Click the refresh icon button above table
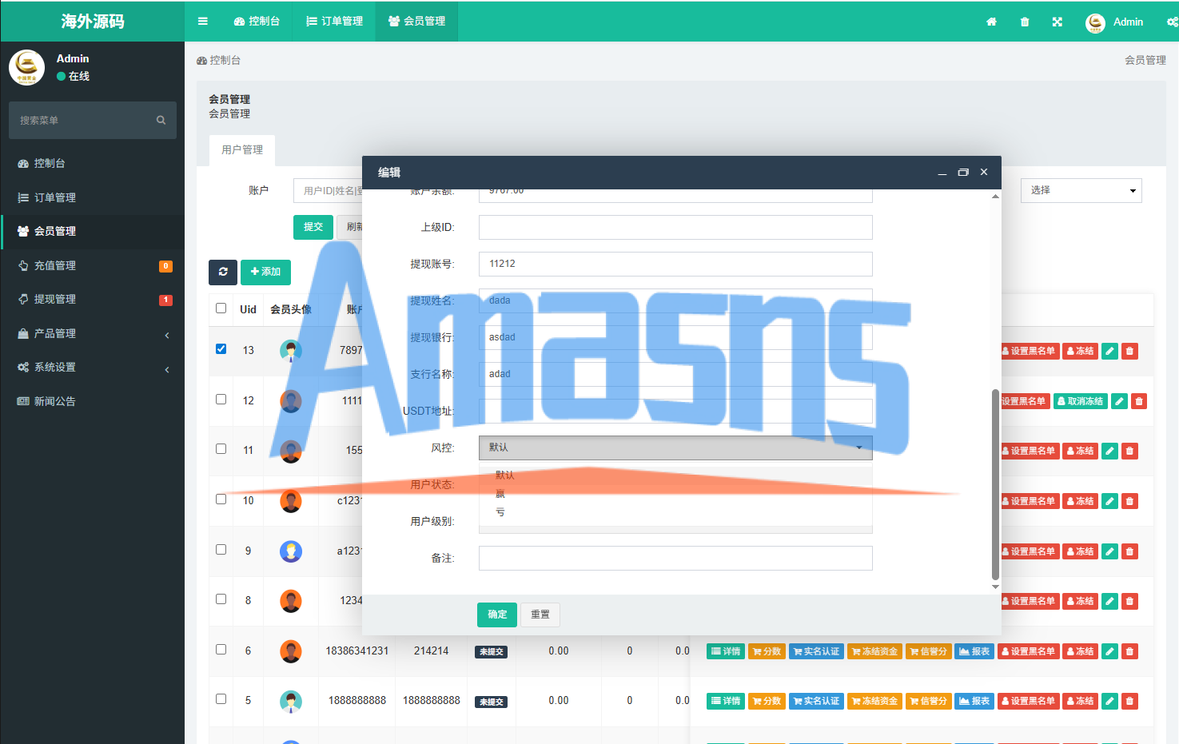The width and height of the screenshot is (1179, 744). pyautogui.click(x=223, y=273)
